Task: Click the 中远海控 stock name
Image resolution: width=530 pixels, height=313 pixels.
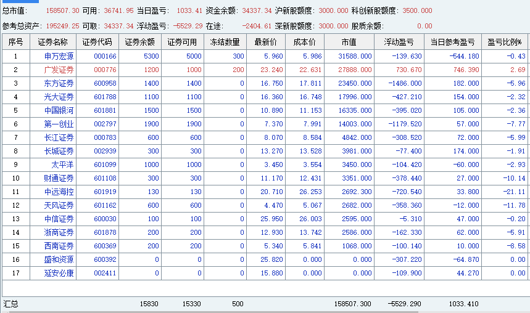Action: coord(59,192)
